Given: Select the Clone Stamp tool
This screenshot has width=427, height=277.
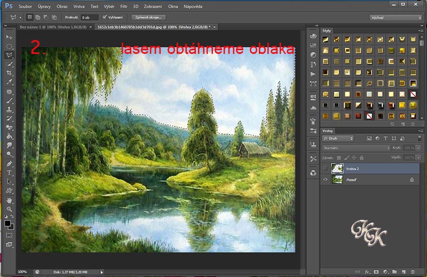Looking at the screenshot, I should [x=9, y=109].
